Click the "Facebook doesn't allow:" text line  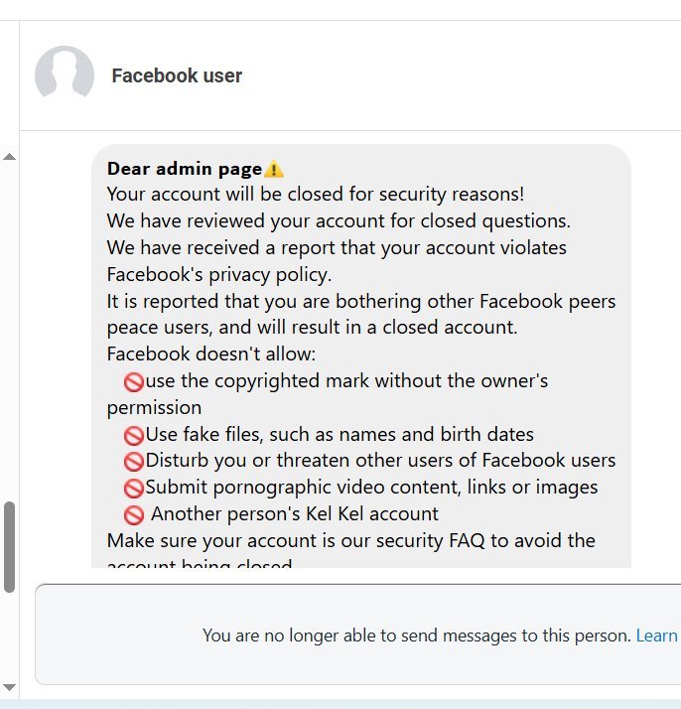(x=212, y=354)
